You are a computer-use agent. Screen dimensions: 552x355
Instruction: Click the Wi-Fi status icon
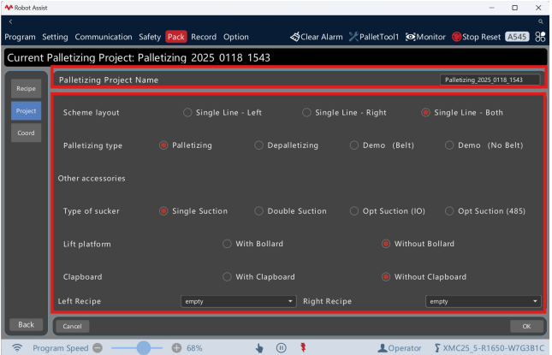tap(16, 348)
